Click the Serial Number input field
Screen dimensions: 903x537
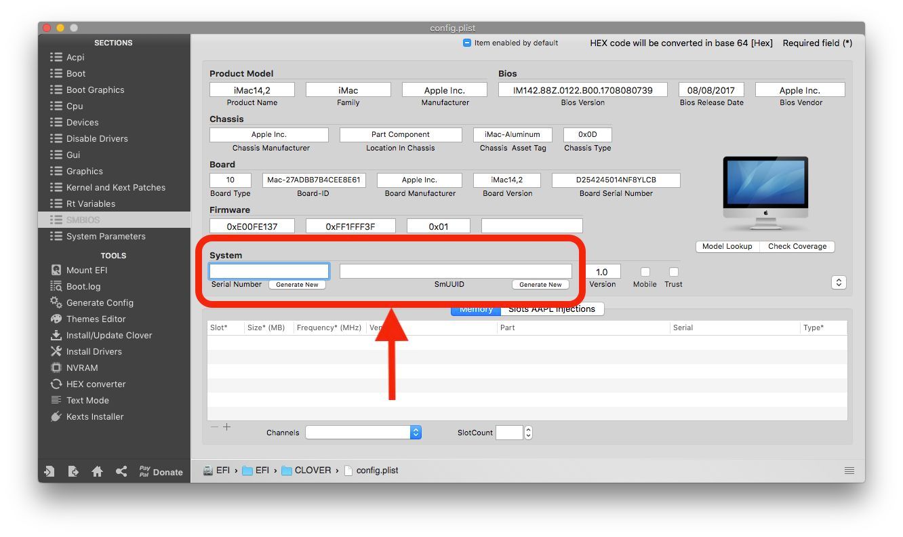(269, 271)
